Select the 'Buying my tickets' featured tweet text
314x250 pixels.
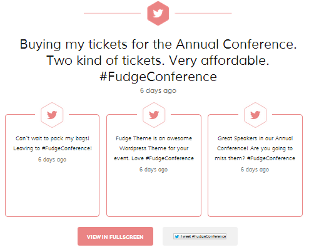(158, 60)
